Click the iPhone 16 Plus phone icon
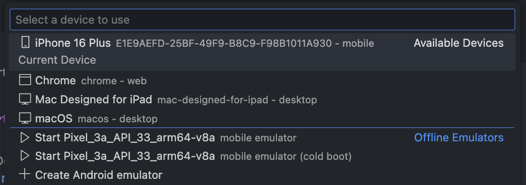 click(x=25, y=43)
